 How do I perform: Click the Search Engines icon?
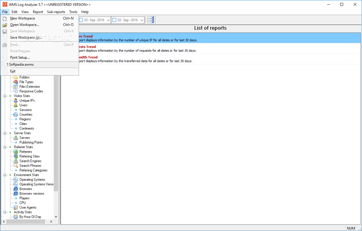tap(16, 161)
